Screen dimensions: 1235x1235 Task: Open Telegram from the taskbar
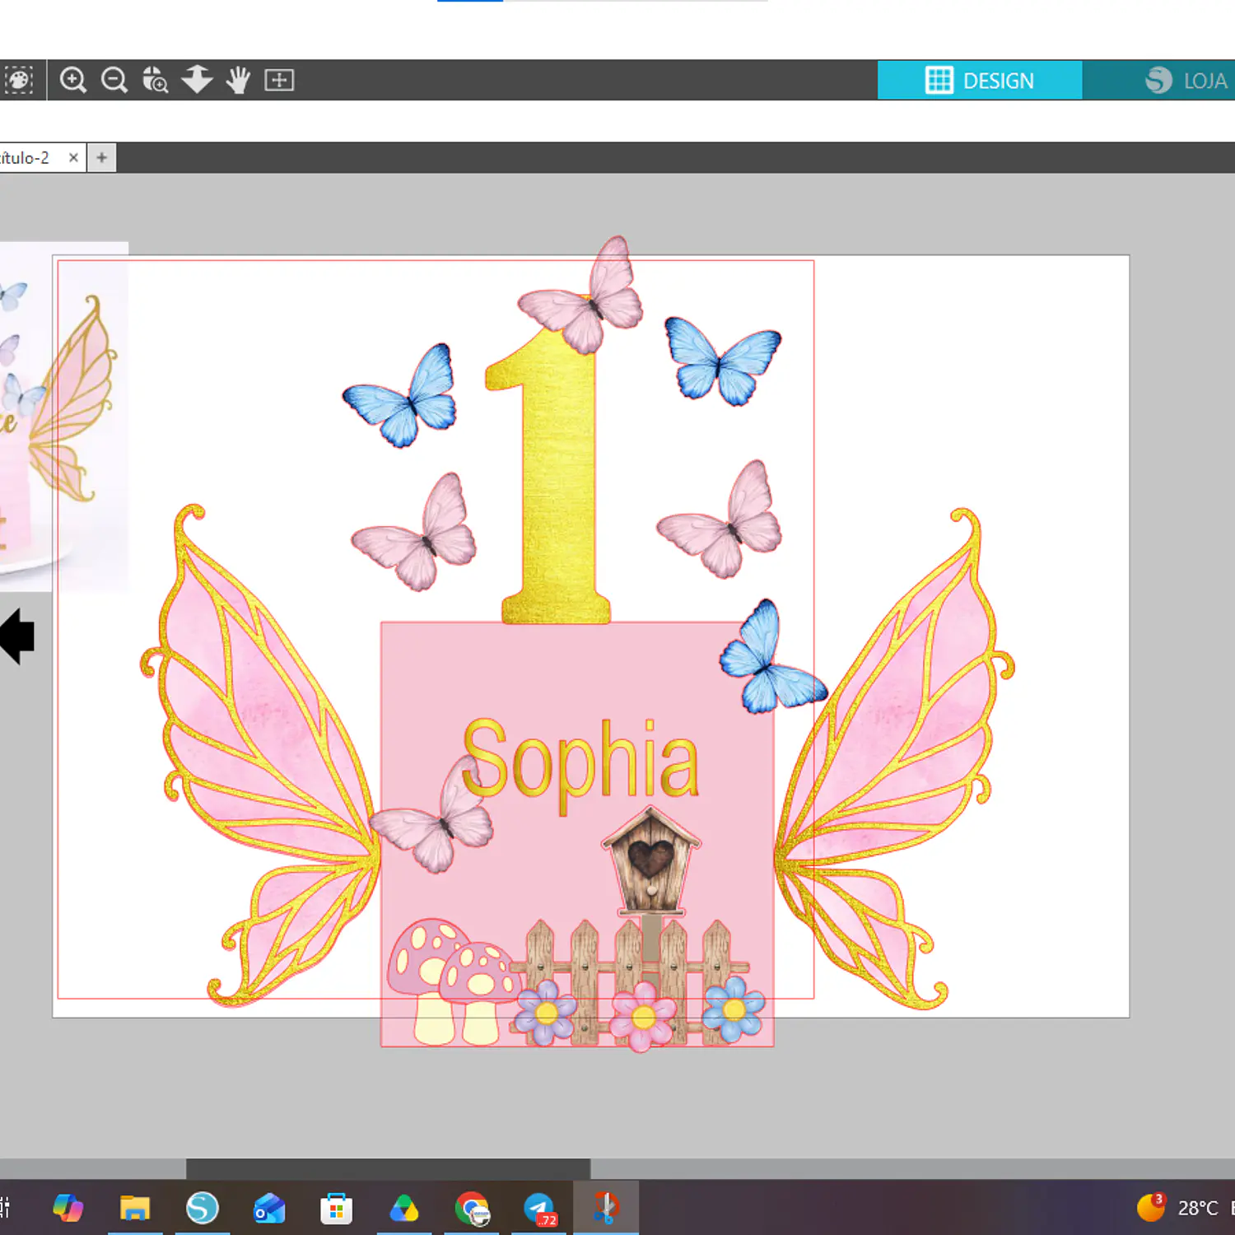tap(539, 1209)
